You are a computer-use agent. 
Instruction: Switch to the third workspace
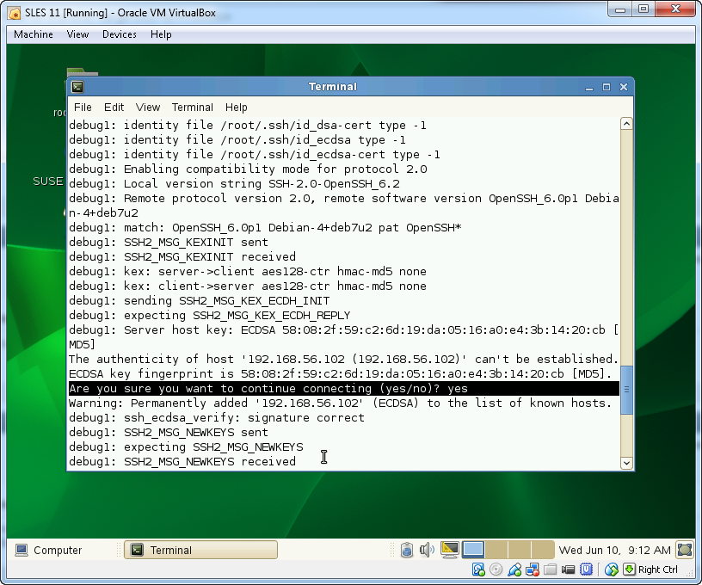[x=520, y=550]
